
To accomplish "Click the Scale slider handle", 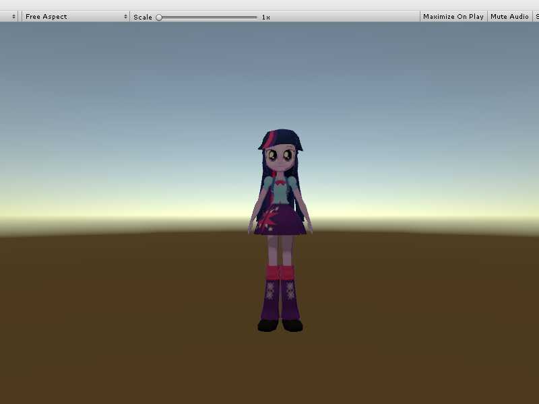I will pos(159,17).
